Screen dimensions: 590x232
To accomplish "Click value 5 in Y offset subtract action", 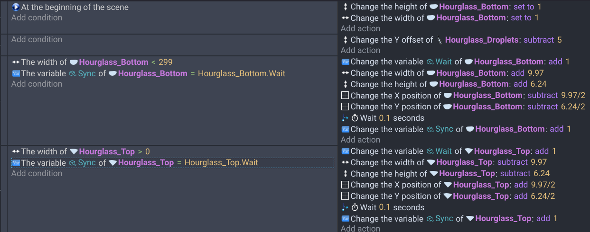I will 560,40.
